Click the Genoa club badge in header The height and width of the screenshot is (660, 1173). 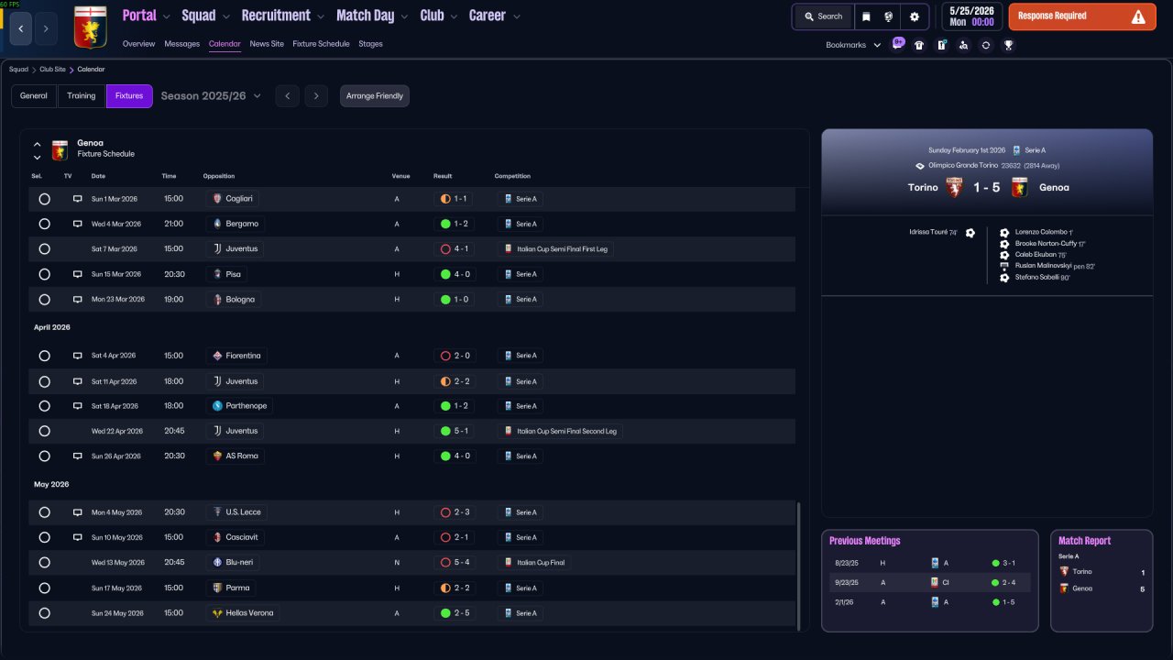pos(89,27)
